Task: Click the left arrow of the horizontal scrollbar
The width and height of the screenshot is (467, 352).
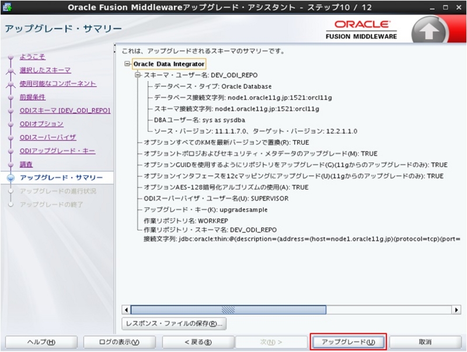Action: point(126,310)
